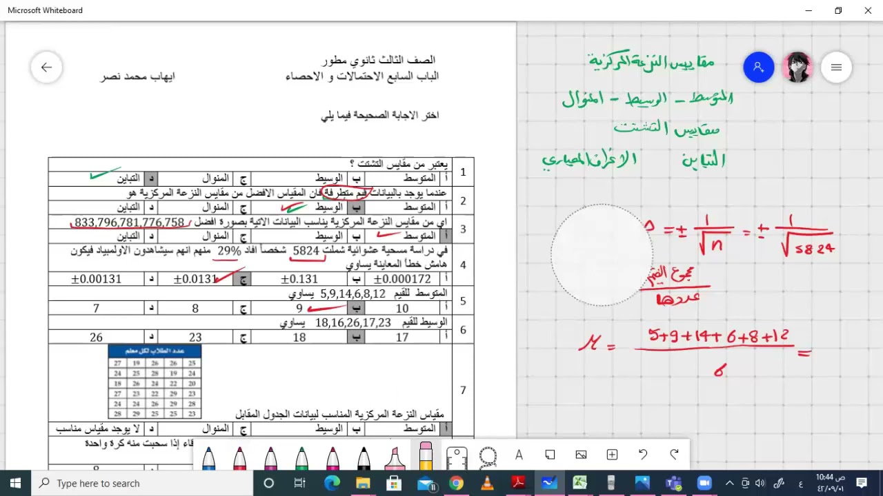Go back using the left arrow button

(46, 68)
